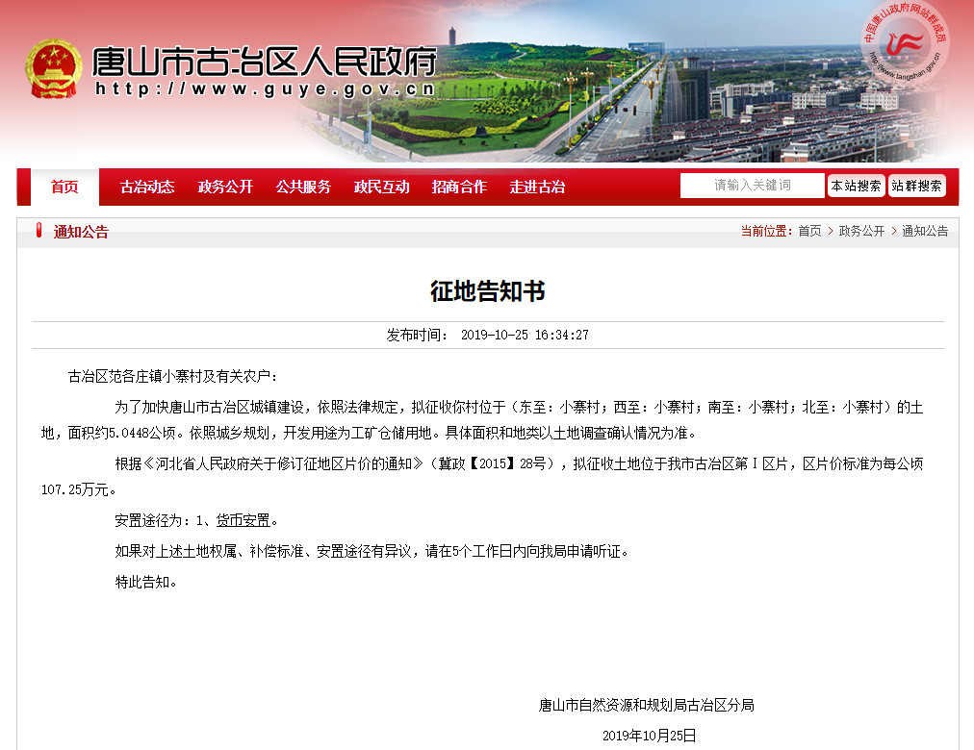Go to 政务公开 in the red navigation bar
The image size is (974, 750).
225,187
